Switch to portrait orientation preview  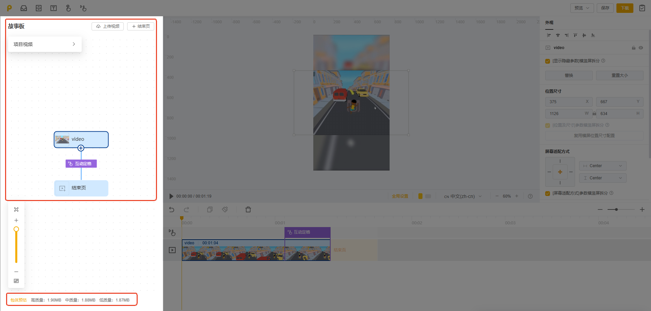tap(420, 196)
